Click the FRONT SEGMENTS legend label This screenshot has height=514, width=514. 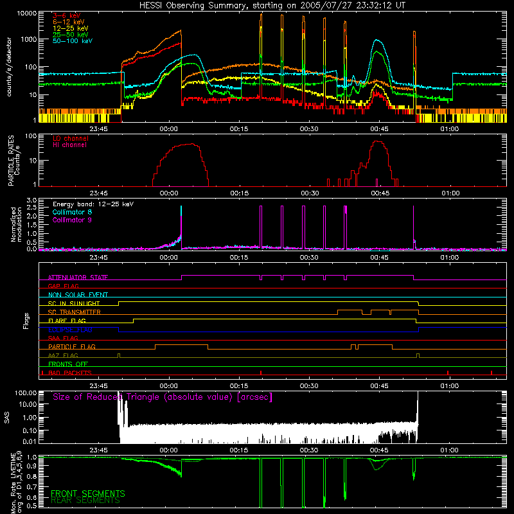click(x=88, y=493)
